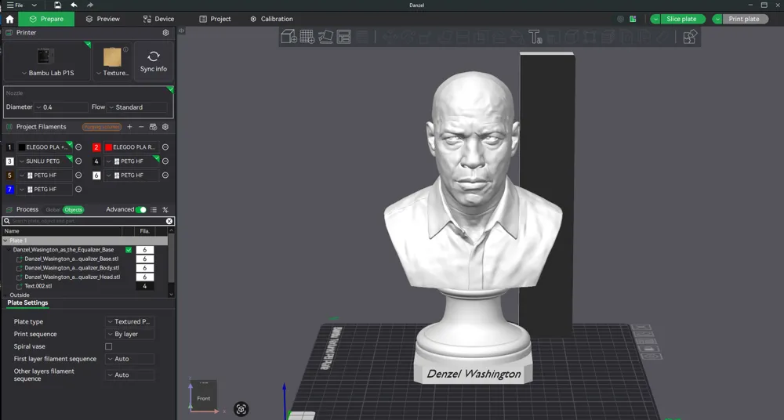Viewport: 784px width, 420px height.
Task: Click the edit icon beside filament 7
Action: [x=78, y=189]
